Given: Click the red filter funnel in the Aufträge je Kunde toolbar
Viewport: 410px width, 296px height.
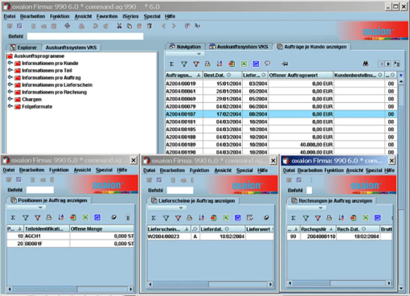Looking at the screenshot, I should coord(196,64).
